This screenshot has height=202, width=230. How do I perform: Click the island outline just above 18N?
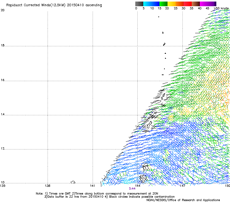[x=164, y=44]
